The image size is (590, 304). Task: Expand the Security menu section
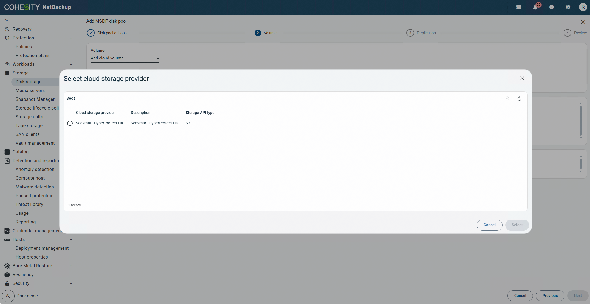[71, 283]
